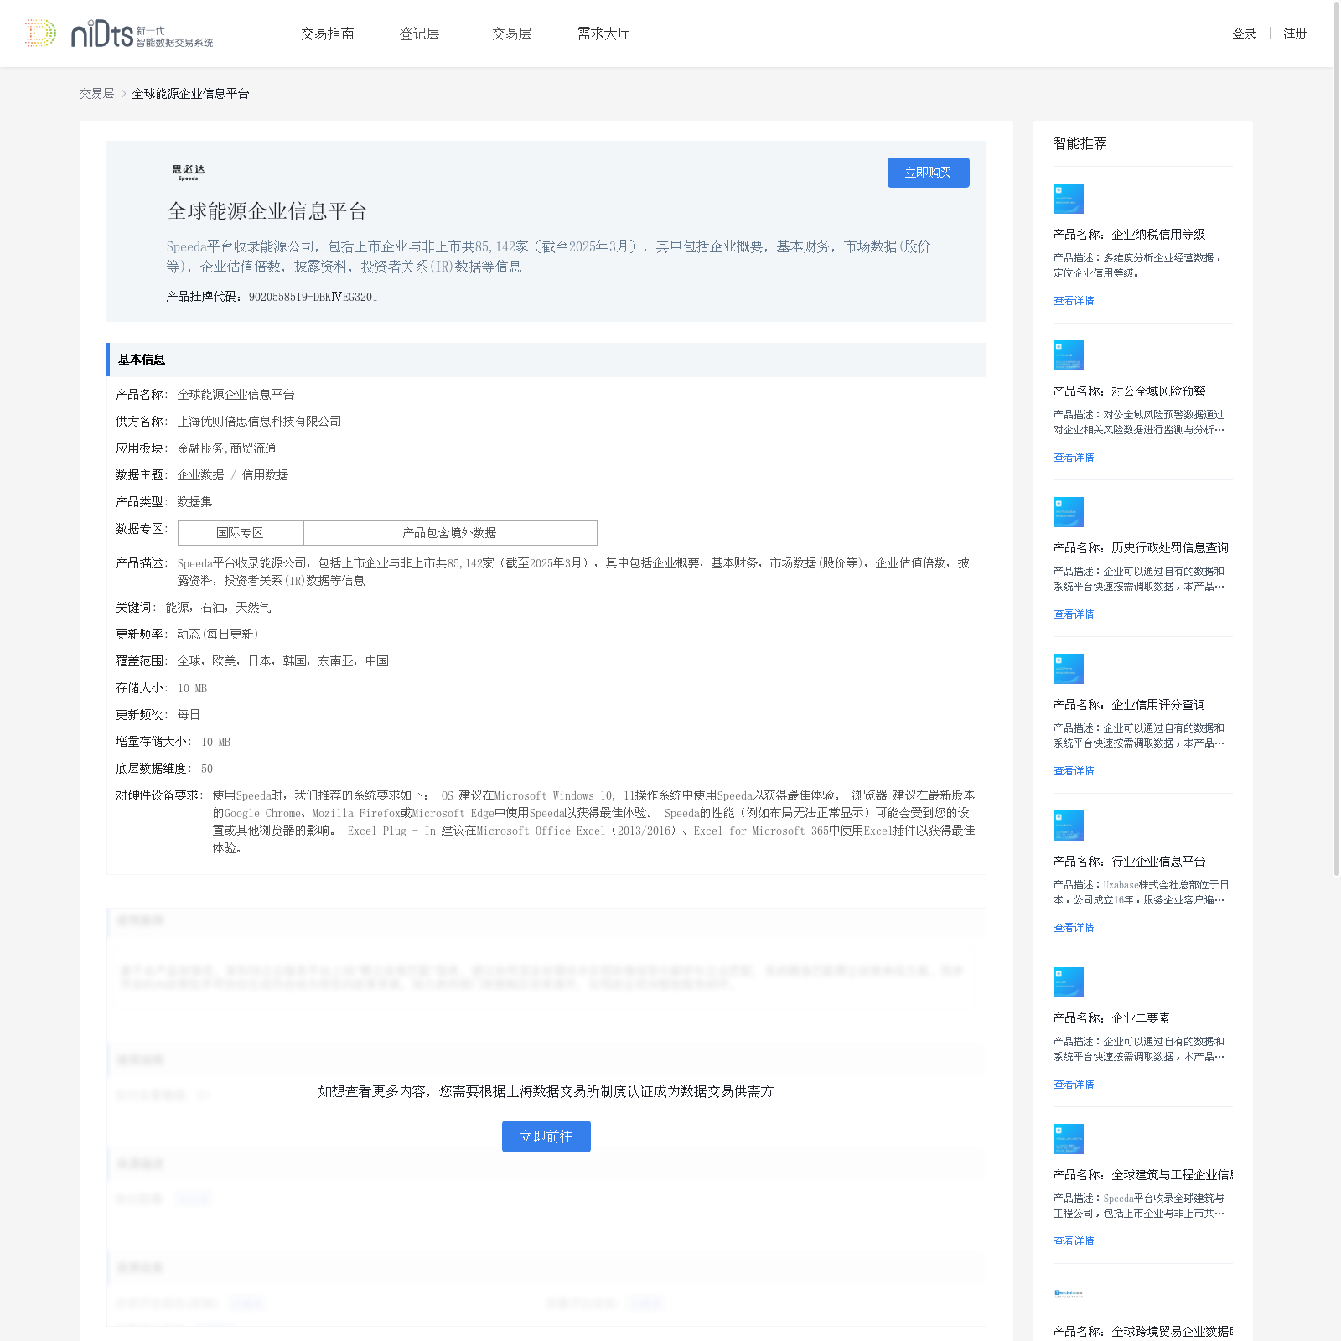
Task: Select the 国际专区 data zone cell
Action: click(241, 533)
